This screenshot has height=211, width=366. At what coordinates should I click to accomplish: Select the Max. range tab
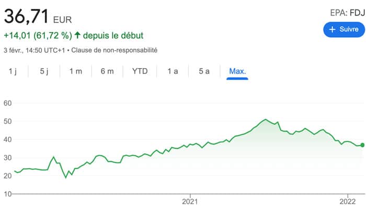(237, 71)
